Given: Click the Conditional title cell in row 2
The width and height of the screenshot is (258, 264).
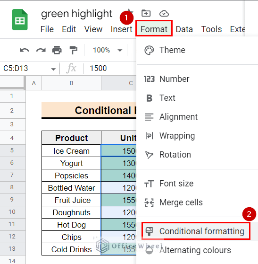Looking at the screenshot, I should [x=89, y=110].
